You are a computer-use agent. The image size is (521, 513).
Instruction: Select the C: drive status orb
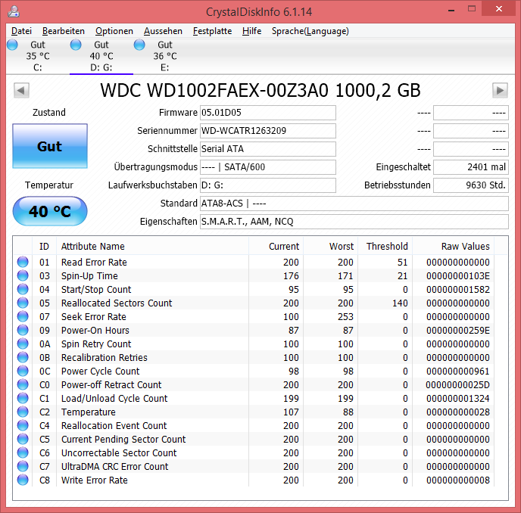(12, 45)
